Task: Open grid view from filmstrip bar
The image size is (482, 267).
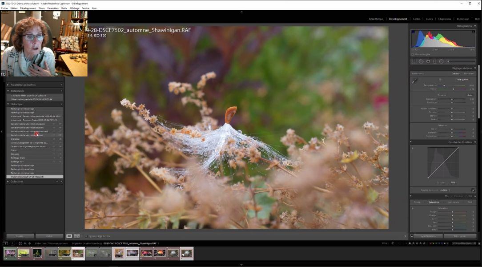Action: [x=20, y=243]
